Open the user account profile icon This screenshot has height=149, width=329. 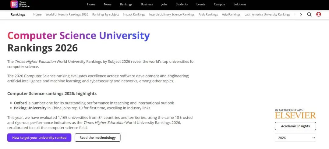click(319, 14)
